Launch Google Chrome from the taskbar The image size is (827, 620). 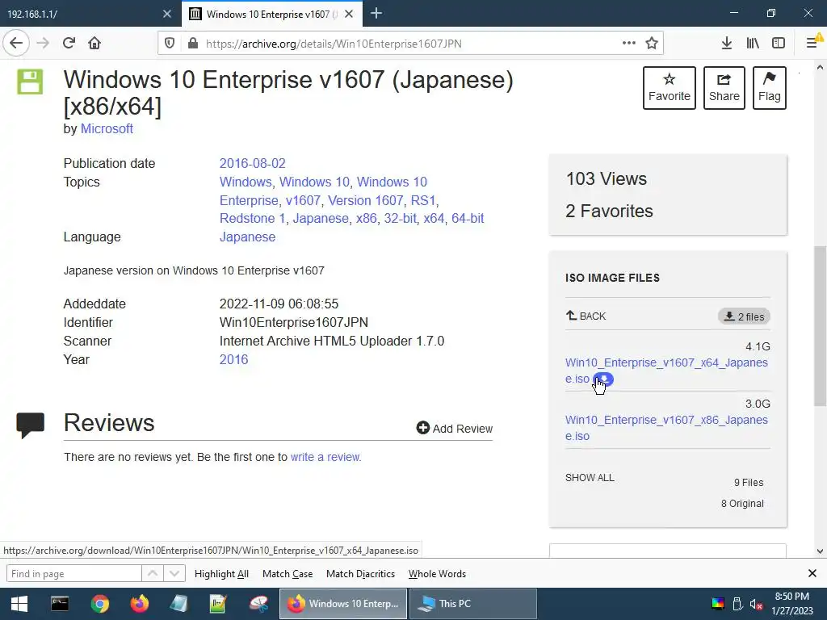pos(99,604)
